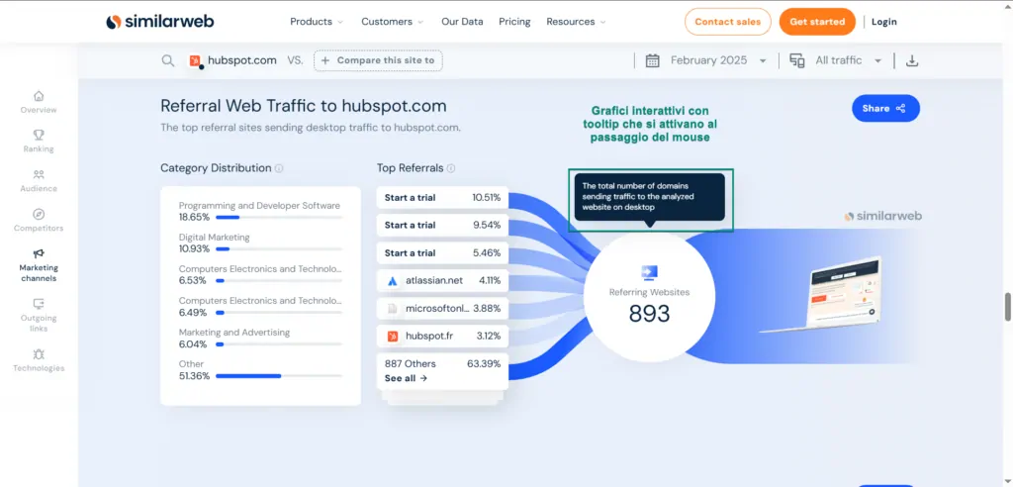Click the first Start a trial 10.51% row
The height and width of the screenshot is (487, 1013).
pyautogui.click(x=442, y=198)
